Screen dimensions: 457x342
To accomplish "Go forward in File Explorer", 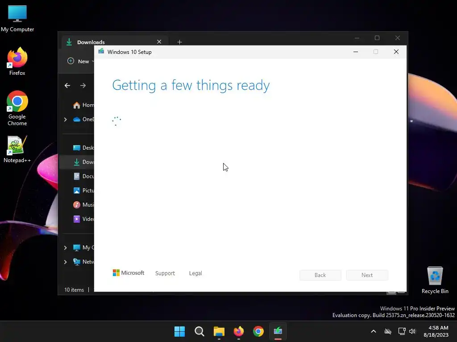I will coord(83,85).
